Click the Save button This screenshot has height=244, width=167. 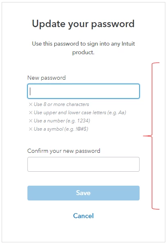coord(83,193)
